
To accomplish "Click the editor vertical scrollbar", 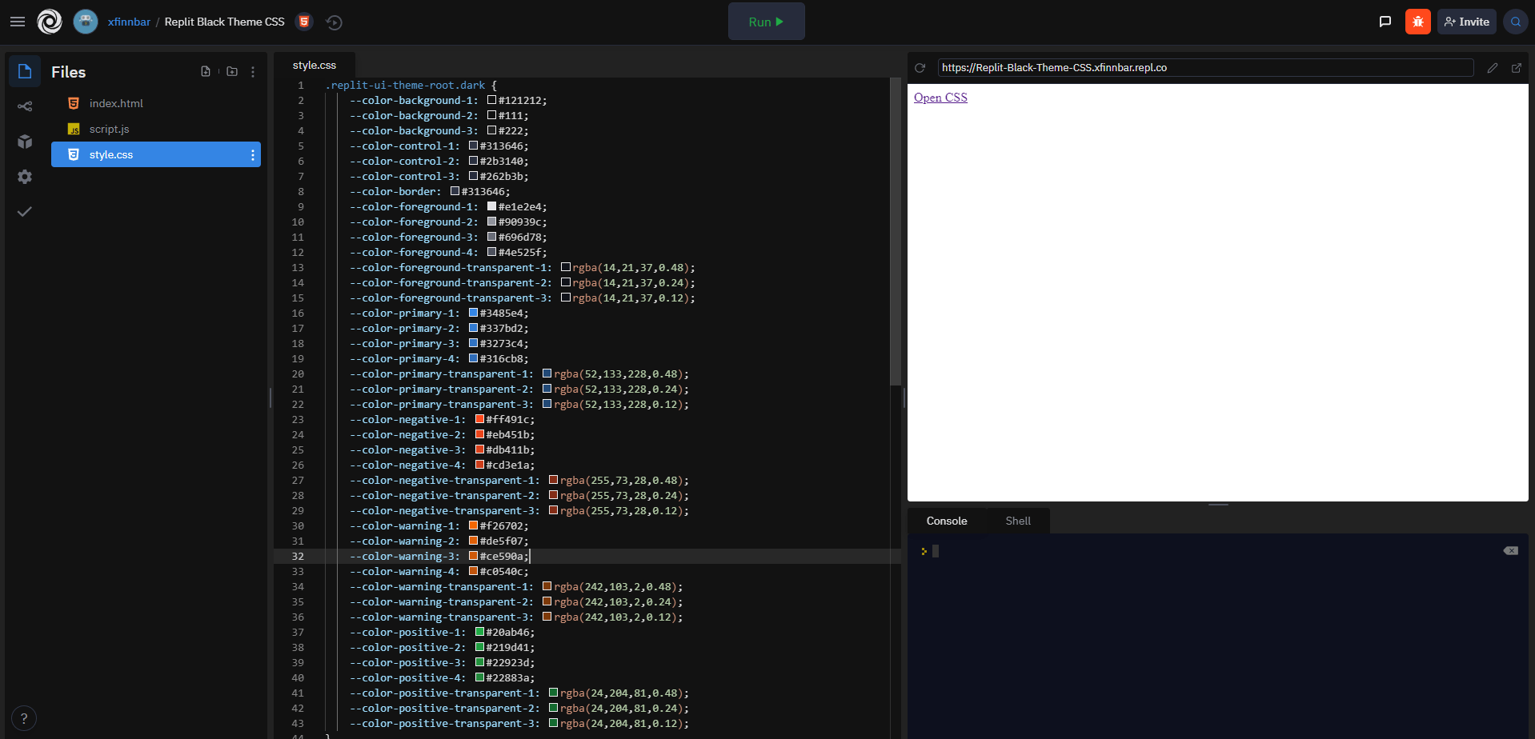I will pyautogui.click(x=896, y=232).
